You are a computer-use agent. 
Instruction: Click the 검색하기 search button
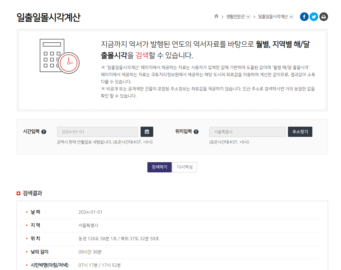tap(159, 167)
